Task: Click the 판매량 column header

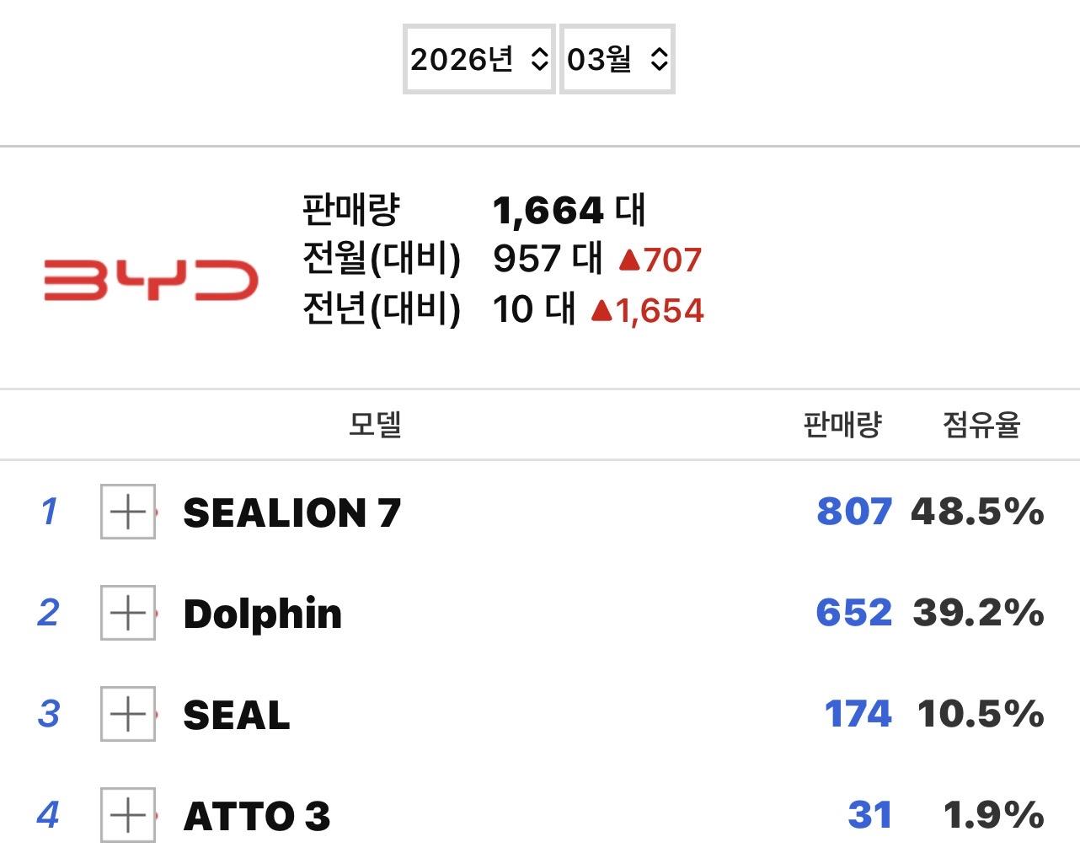Action: (842, 424)
